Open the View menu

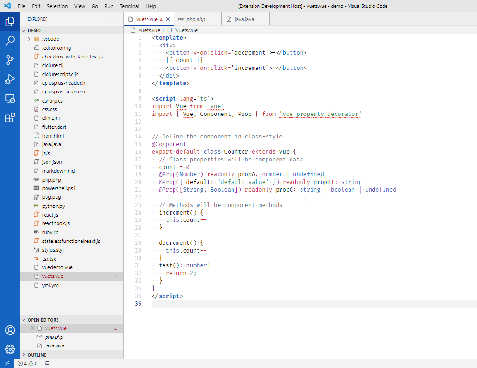[80, 6]
